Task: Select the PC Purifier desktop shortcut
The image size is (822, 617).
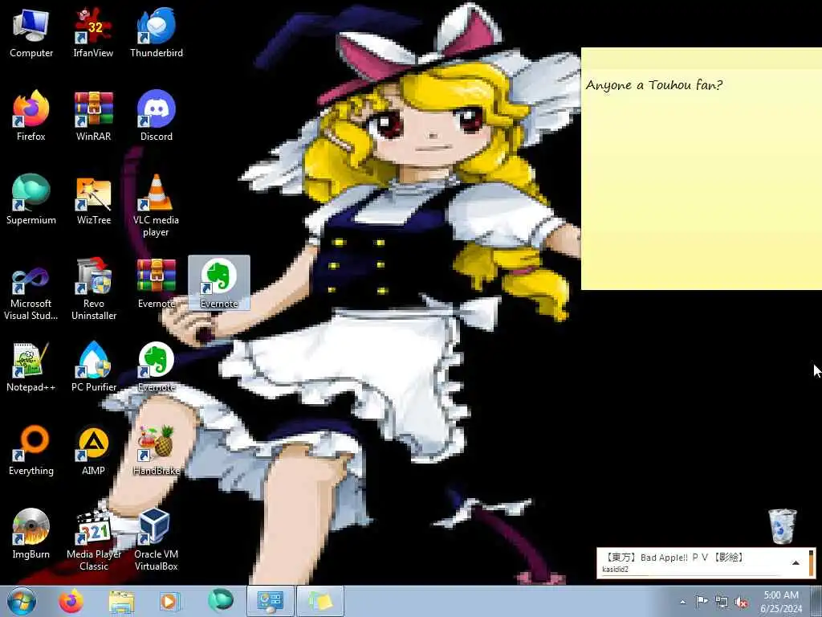Action: [93, 366]
